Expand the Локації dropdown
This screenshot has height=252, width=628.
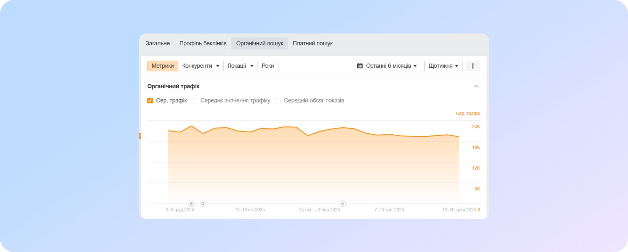pos(240,66)
